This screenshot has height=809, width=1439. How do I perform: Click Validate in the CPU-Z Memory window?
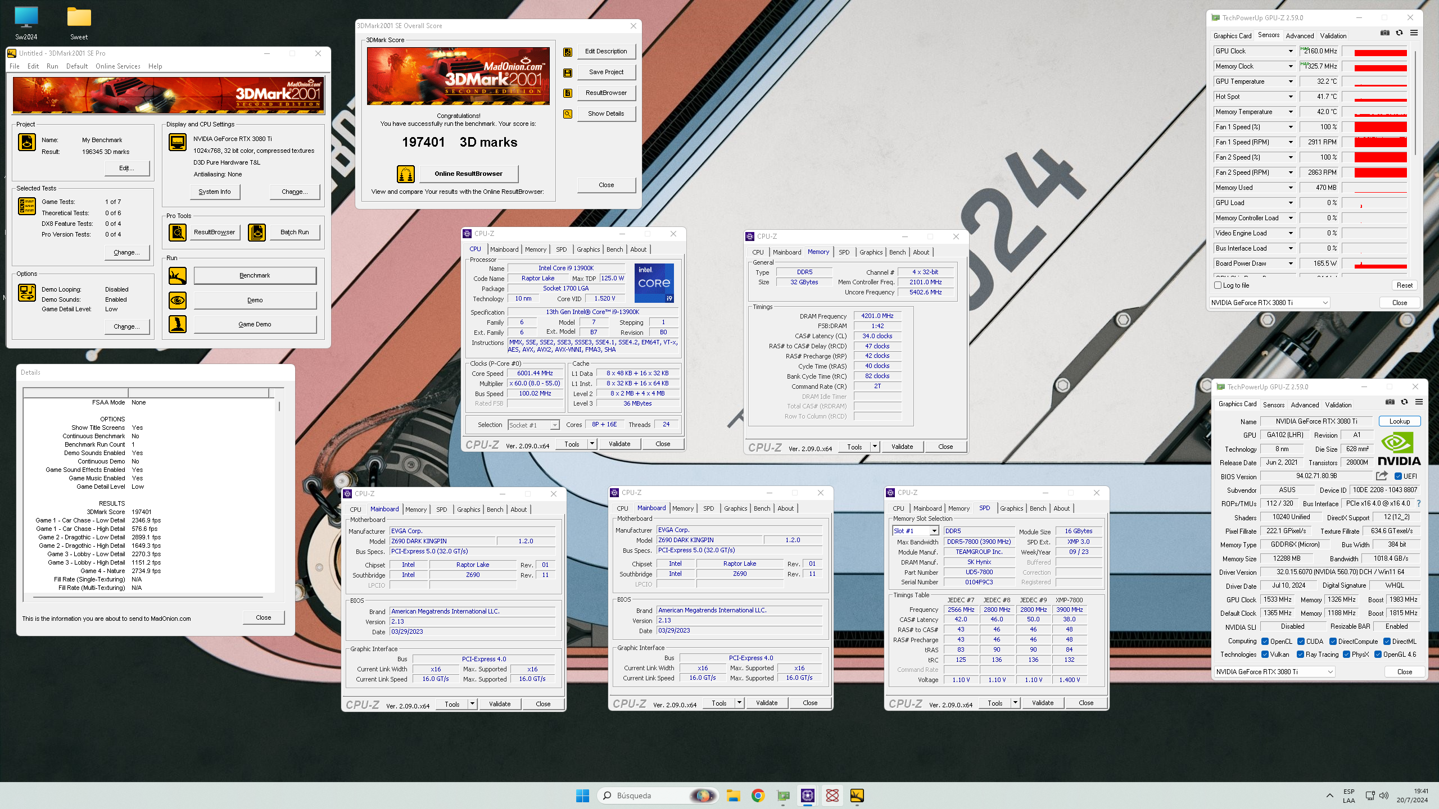click(902, 447)
